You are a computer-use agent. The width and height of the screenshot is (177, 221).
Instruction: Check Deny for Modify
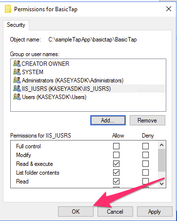145,155
